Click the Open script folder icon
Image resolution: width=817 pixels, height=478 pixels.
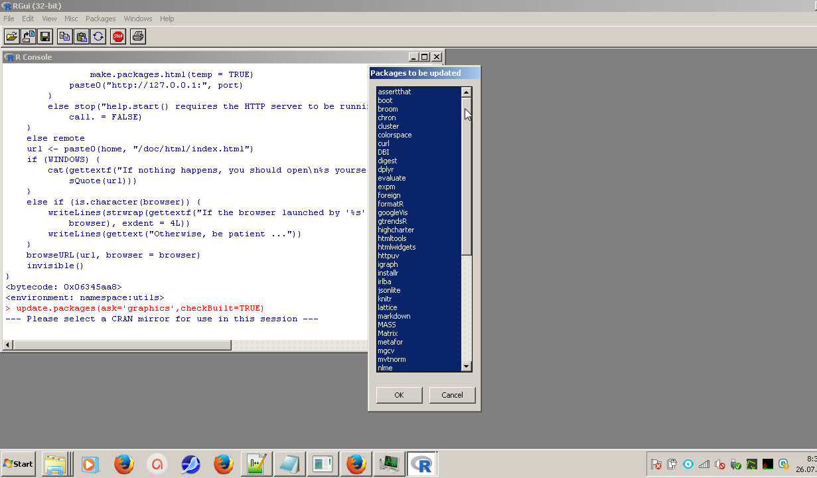[x=12, y=37]
